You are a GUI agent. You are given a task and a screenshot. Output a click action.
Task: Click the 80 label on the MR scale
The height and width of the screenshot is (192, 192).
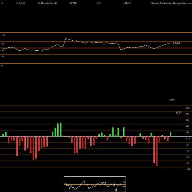[187, 114]
